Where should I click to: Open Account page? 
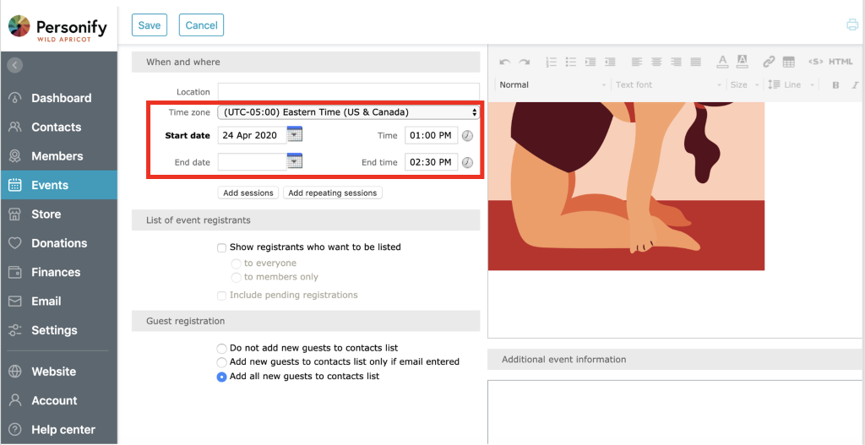pyautogui.click(x=58, y=401)
